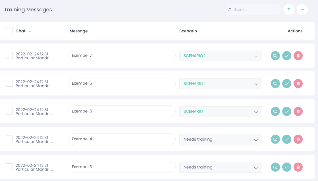Viewport: 318px width, 181px height.
Task: Click the Message column header
Action: pyautogui.click(x=78, y=31)
